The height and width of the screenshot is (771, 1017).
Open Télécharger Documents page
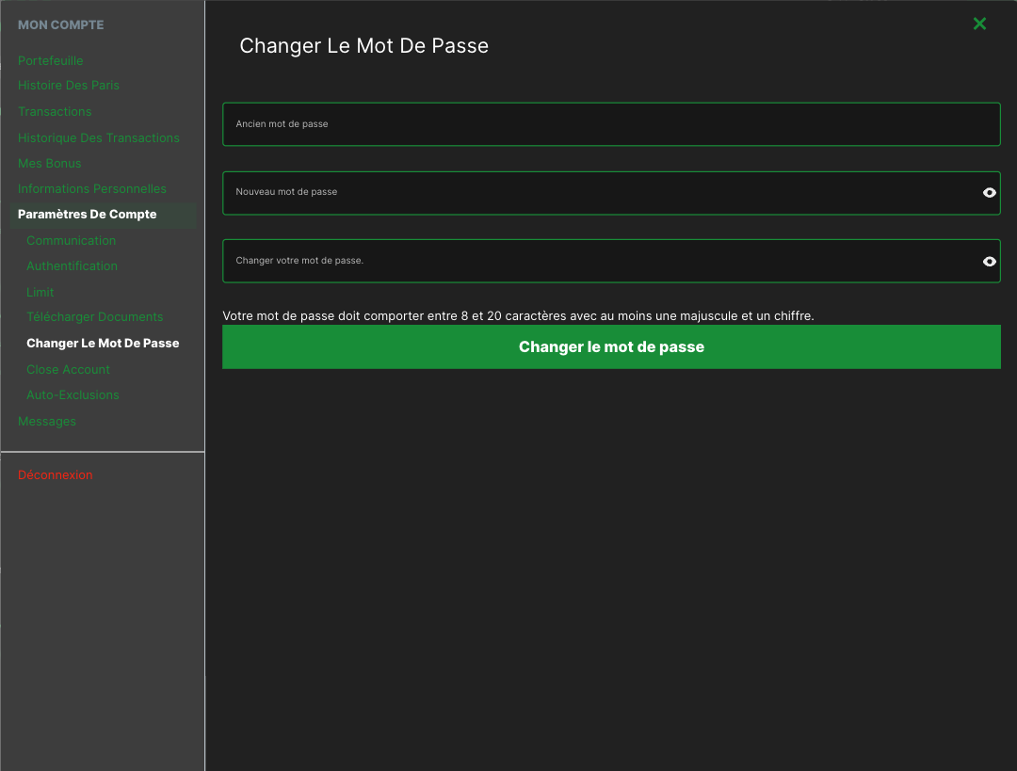coord(94,316)
